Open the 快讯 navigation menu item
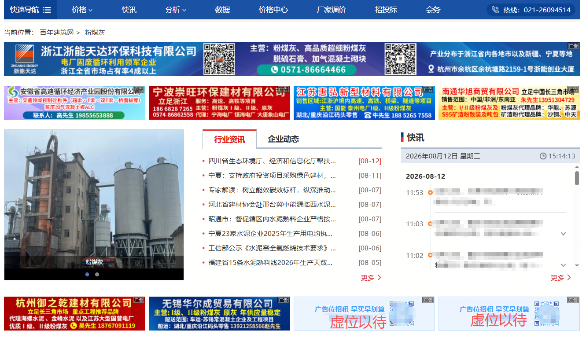Image resolution: width=586 pixels, height=338 pixels. coord(129,10)
